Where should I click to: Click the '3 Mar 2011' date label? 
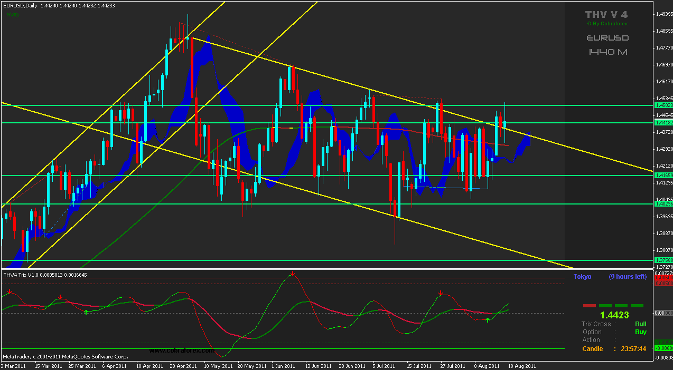14,366
